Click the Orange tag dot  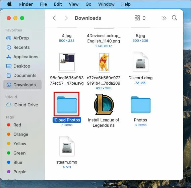8,134
